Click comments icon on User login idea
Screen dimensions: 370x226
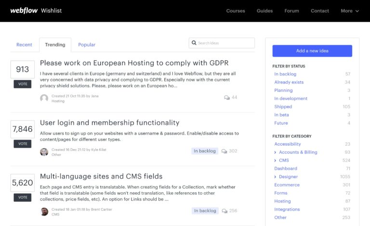tap(224, 151)
